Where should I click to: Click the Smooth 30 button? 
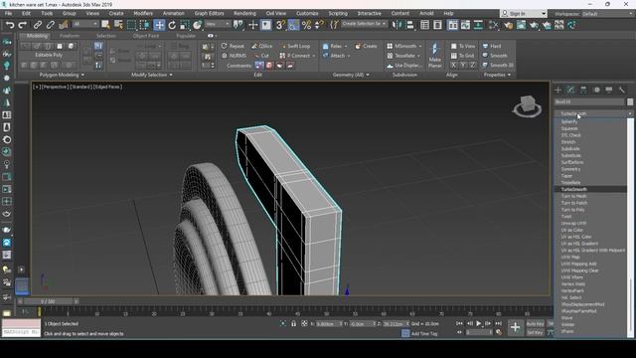(x=498, y=66)
